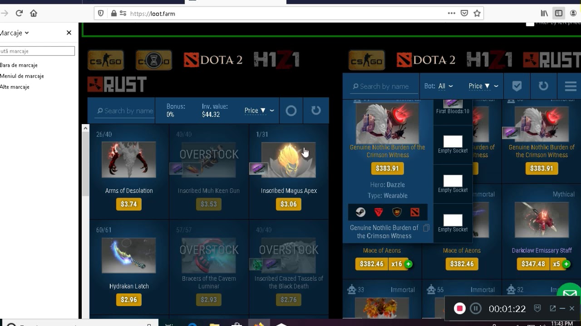
Task: Switch your inventory to RUST
Action: point(117,84)
